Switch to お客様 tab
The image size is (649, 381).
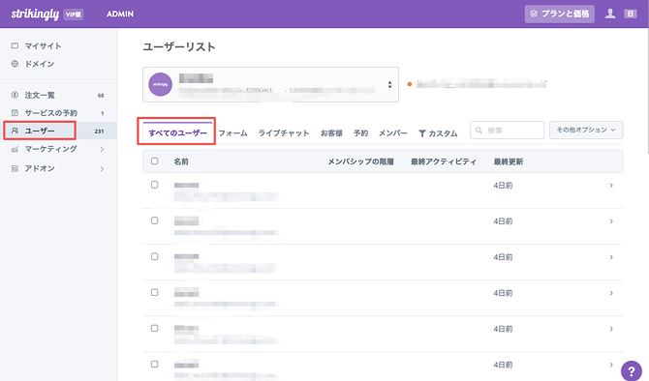pos(331,133)
